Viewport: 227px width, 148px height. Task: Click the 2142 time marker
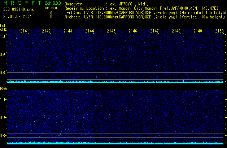(x=46, y=31)
